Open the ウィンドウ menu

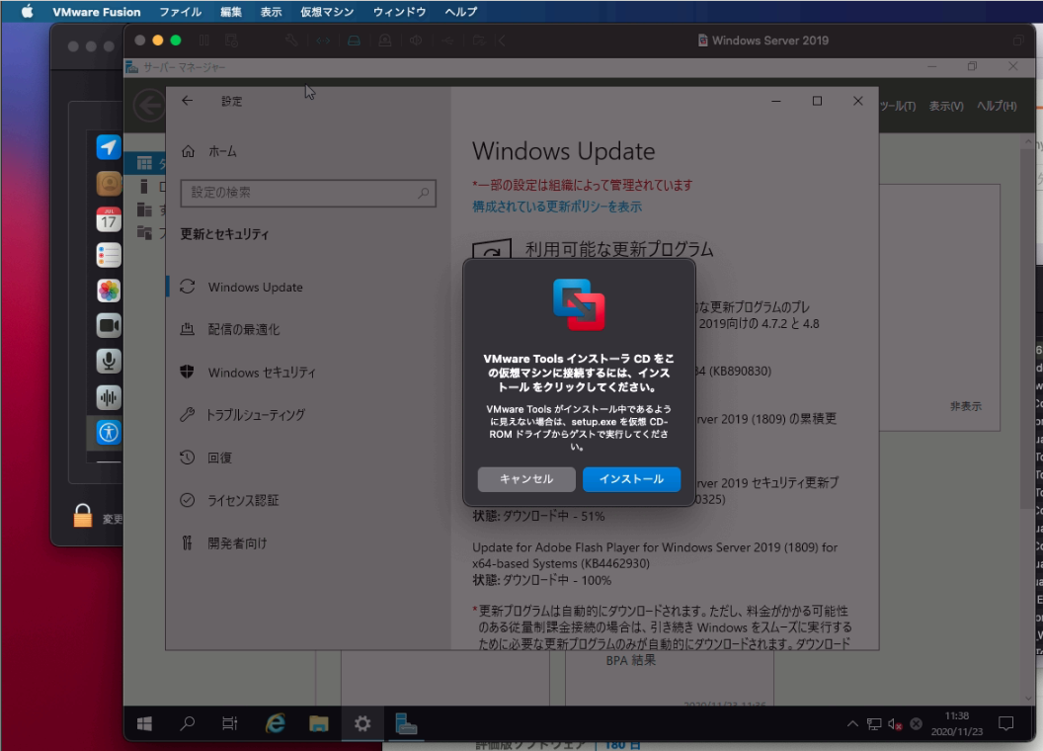(x=399, y=11)
